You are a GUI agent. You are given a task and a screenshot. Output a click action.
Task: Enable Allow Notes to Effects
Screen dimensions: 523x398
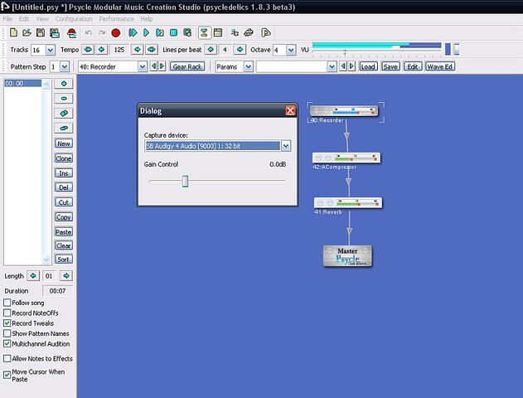(7, 358)
